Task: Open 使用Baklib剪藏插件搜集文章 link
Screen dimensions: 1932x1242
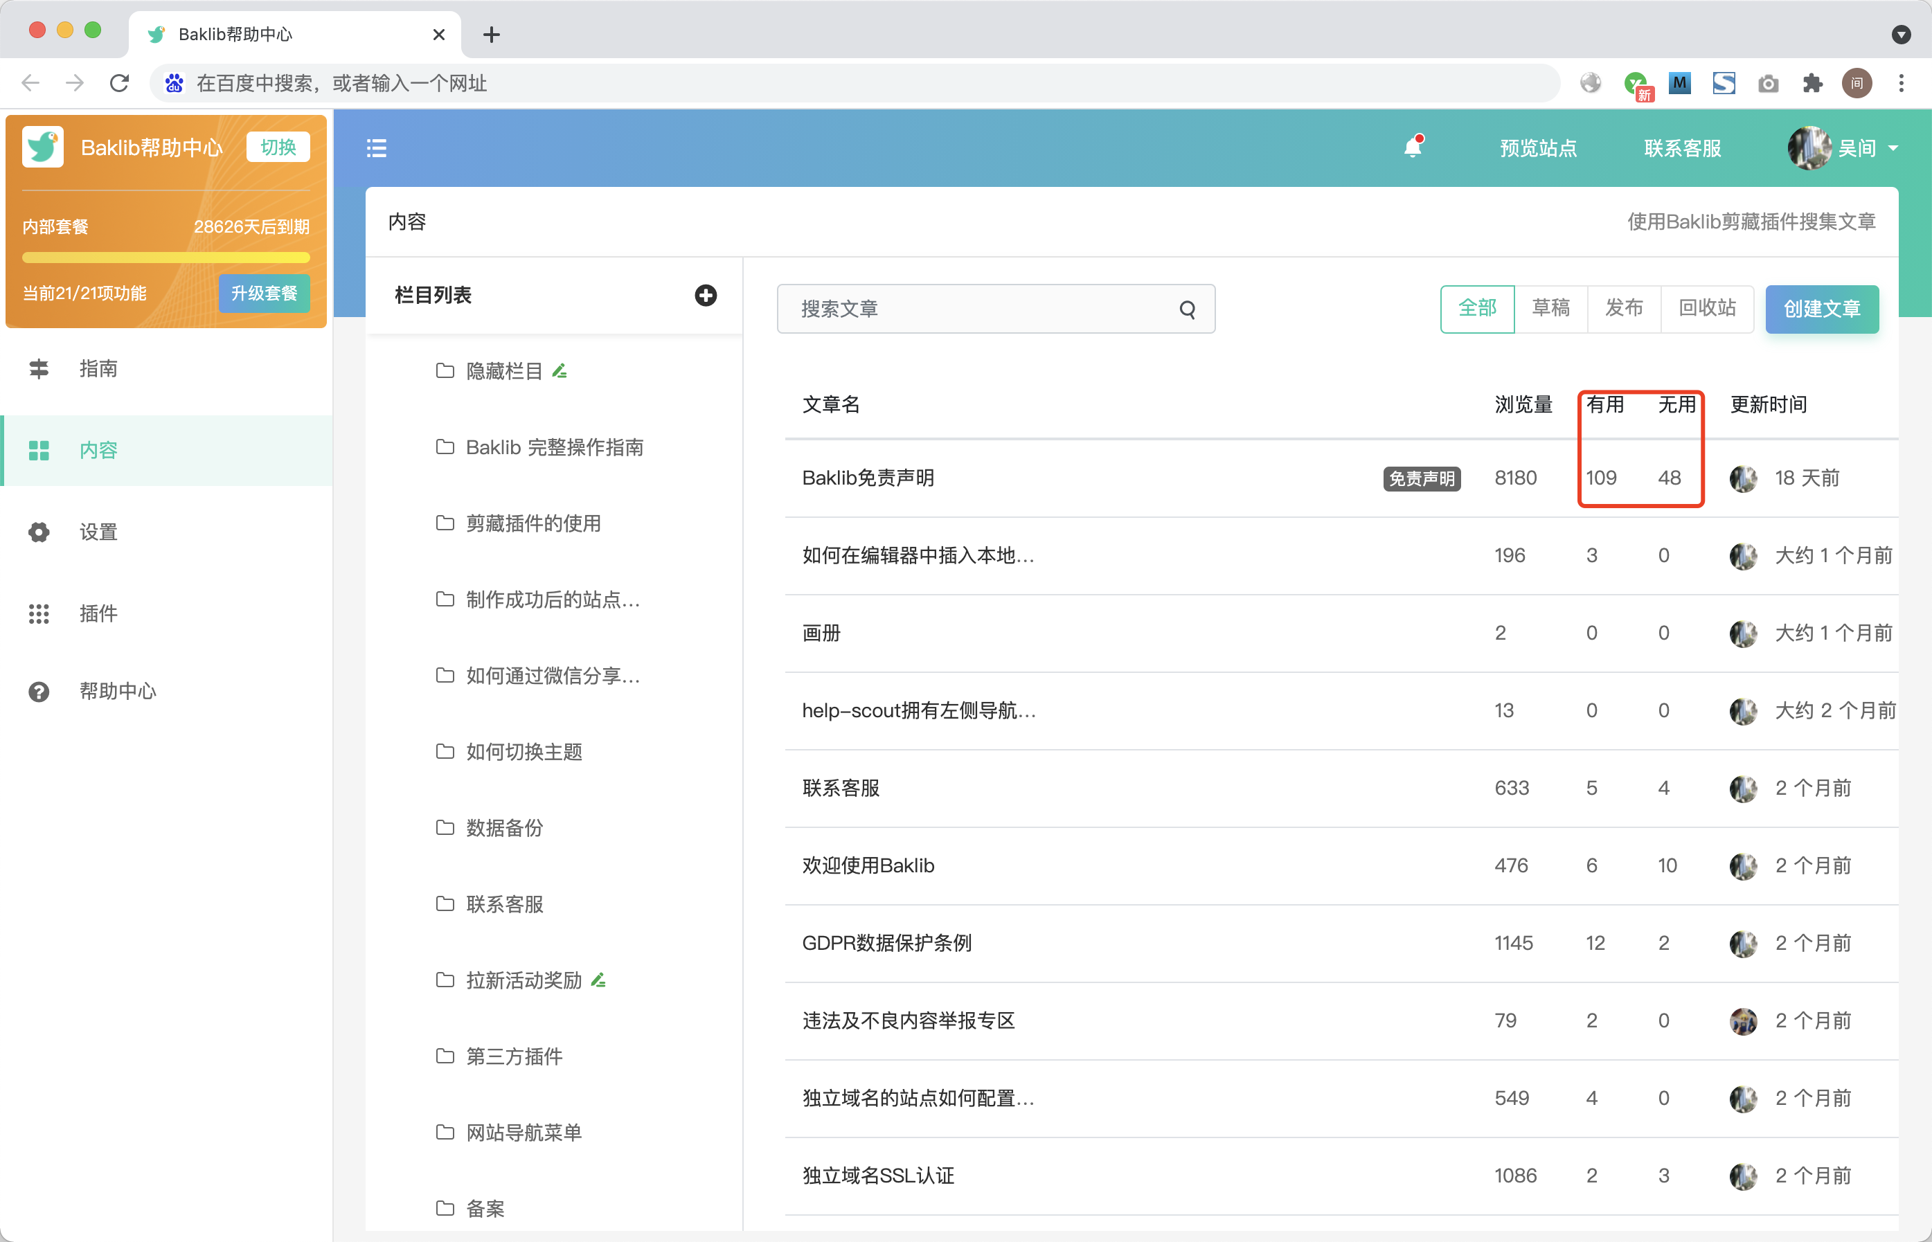Action: (x=1751, y=222)
